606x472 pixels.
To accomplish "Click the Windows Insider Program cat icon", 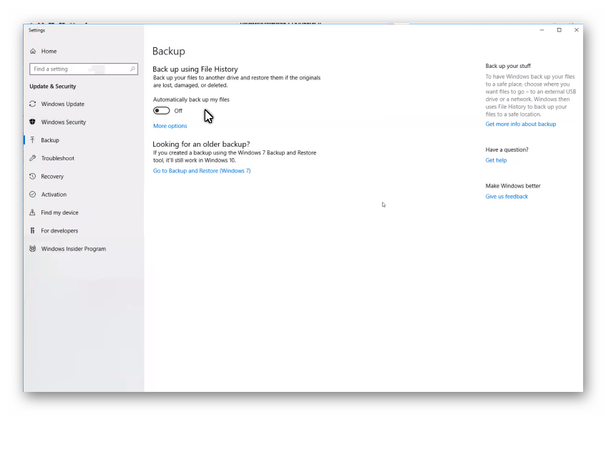I will (x=32, y=249).
